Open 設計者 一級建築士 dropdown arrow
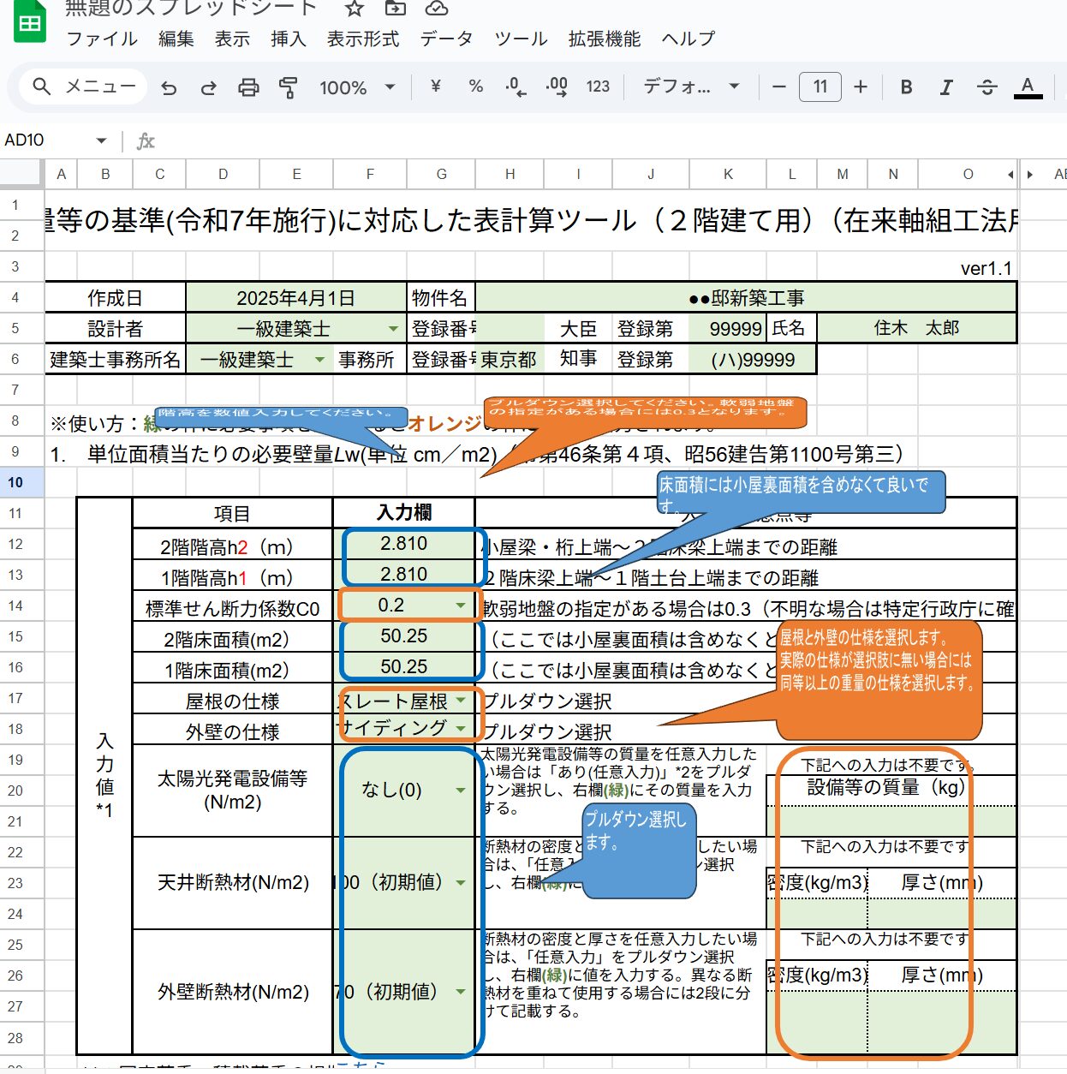Screen dimensions: 1067x1074 click(393, 329)
